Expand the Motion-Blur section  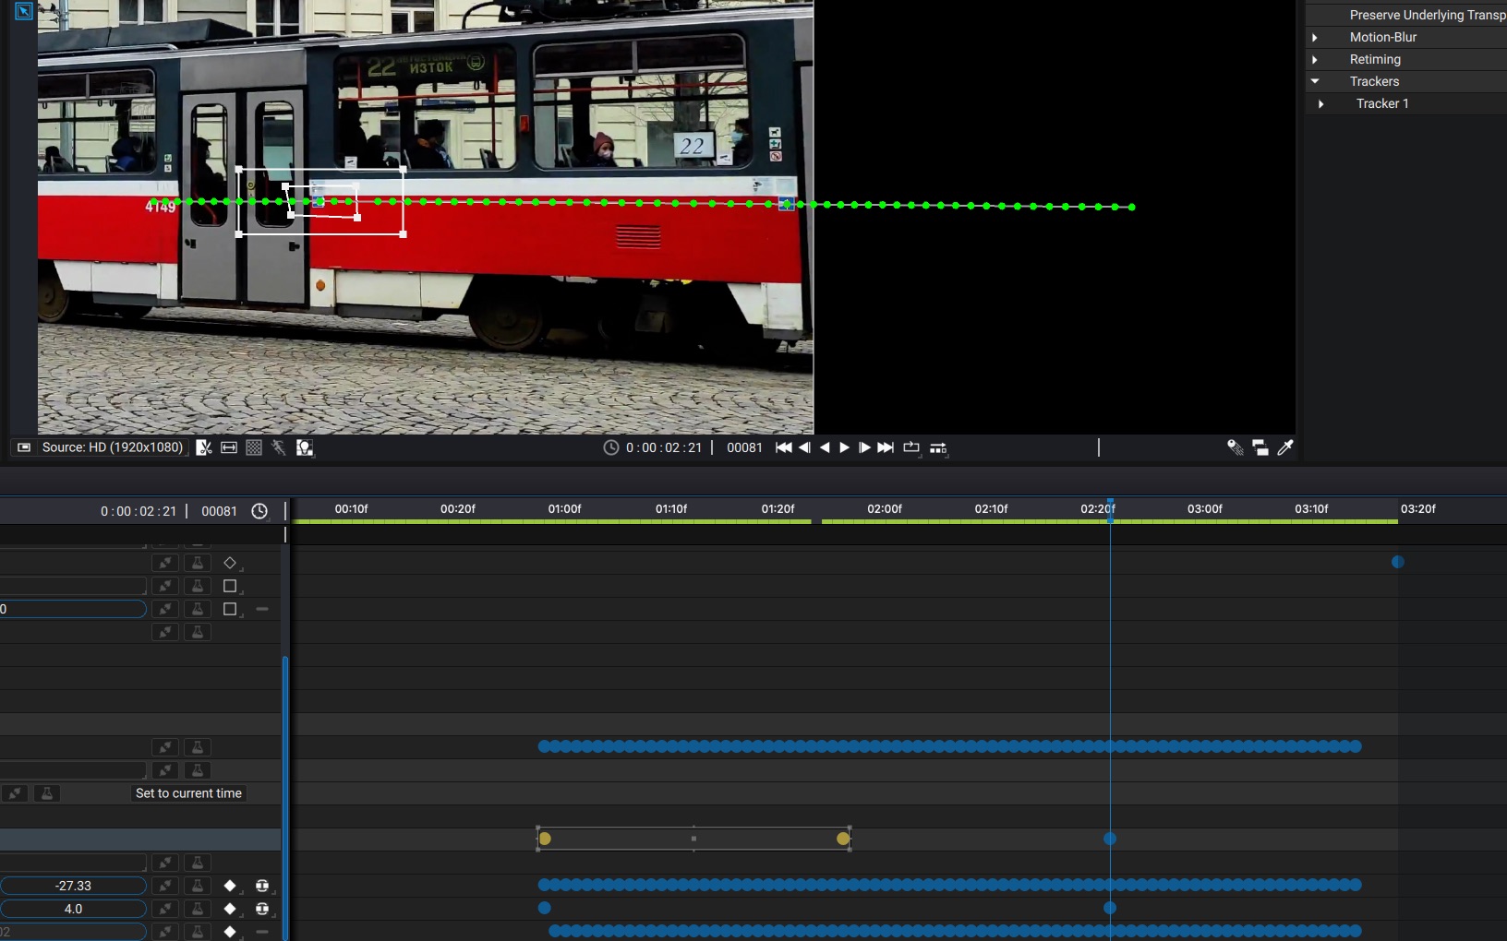click(1315, 37)
